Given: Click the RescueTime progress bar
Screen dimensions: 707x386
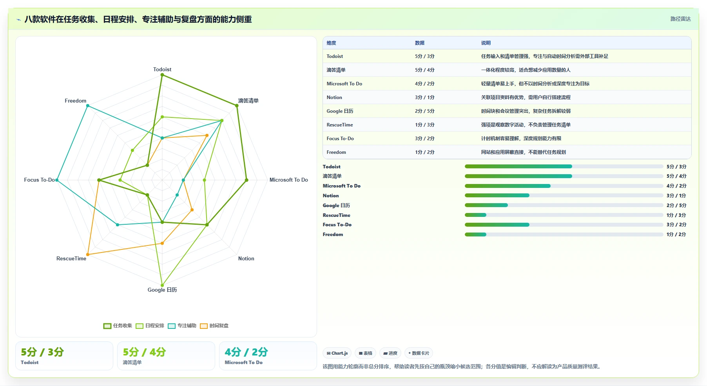Looking at the screenshot, I should pyautogui.click(x=564, y=215).
